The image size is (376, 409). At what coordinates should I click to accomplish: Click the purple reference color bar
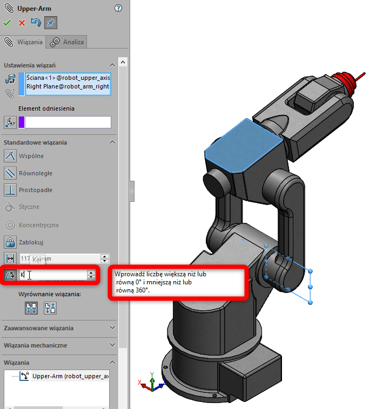pyautogui.click(x=22, y=122)
